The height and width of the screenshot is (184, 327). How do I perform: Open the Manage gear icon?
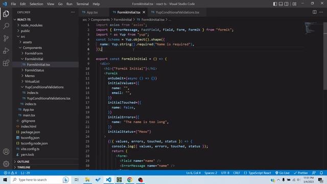[x=6, y=164]
